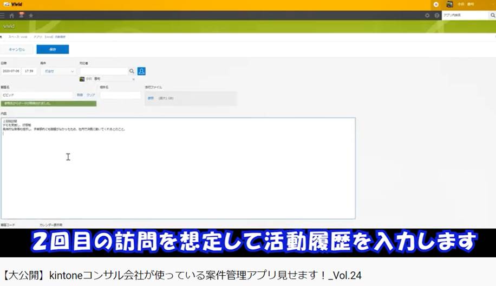
Task: Type in the アプリ内検索 search box
Action: [465, 15]
